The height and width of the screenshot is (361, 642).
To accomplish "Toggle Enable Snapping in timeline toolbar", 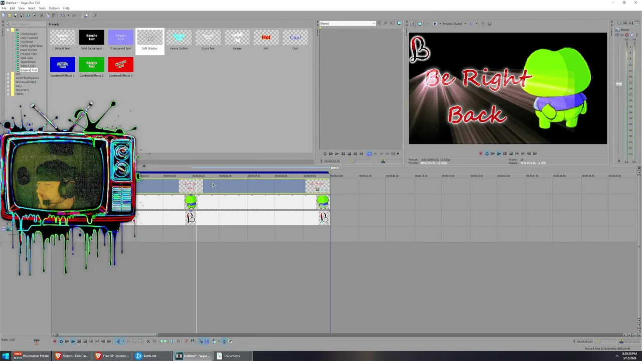I will pyautogui.click(x=201, y=341).
